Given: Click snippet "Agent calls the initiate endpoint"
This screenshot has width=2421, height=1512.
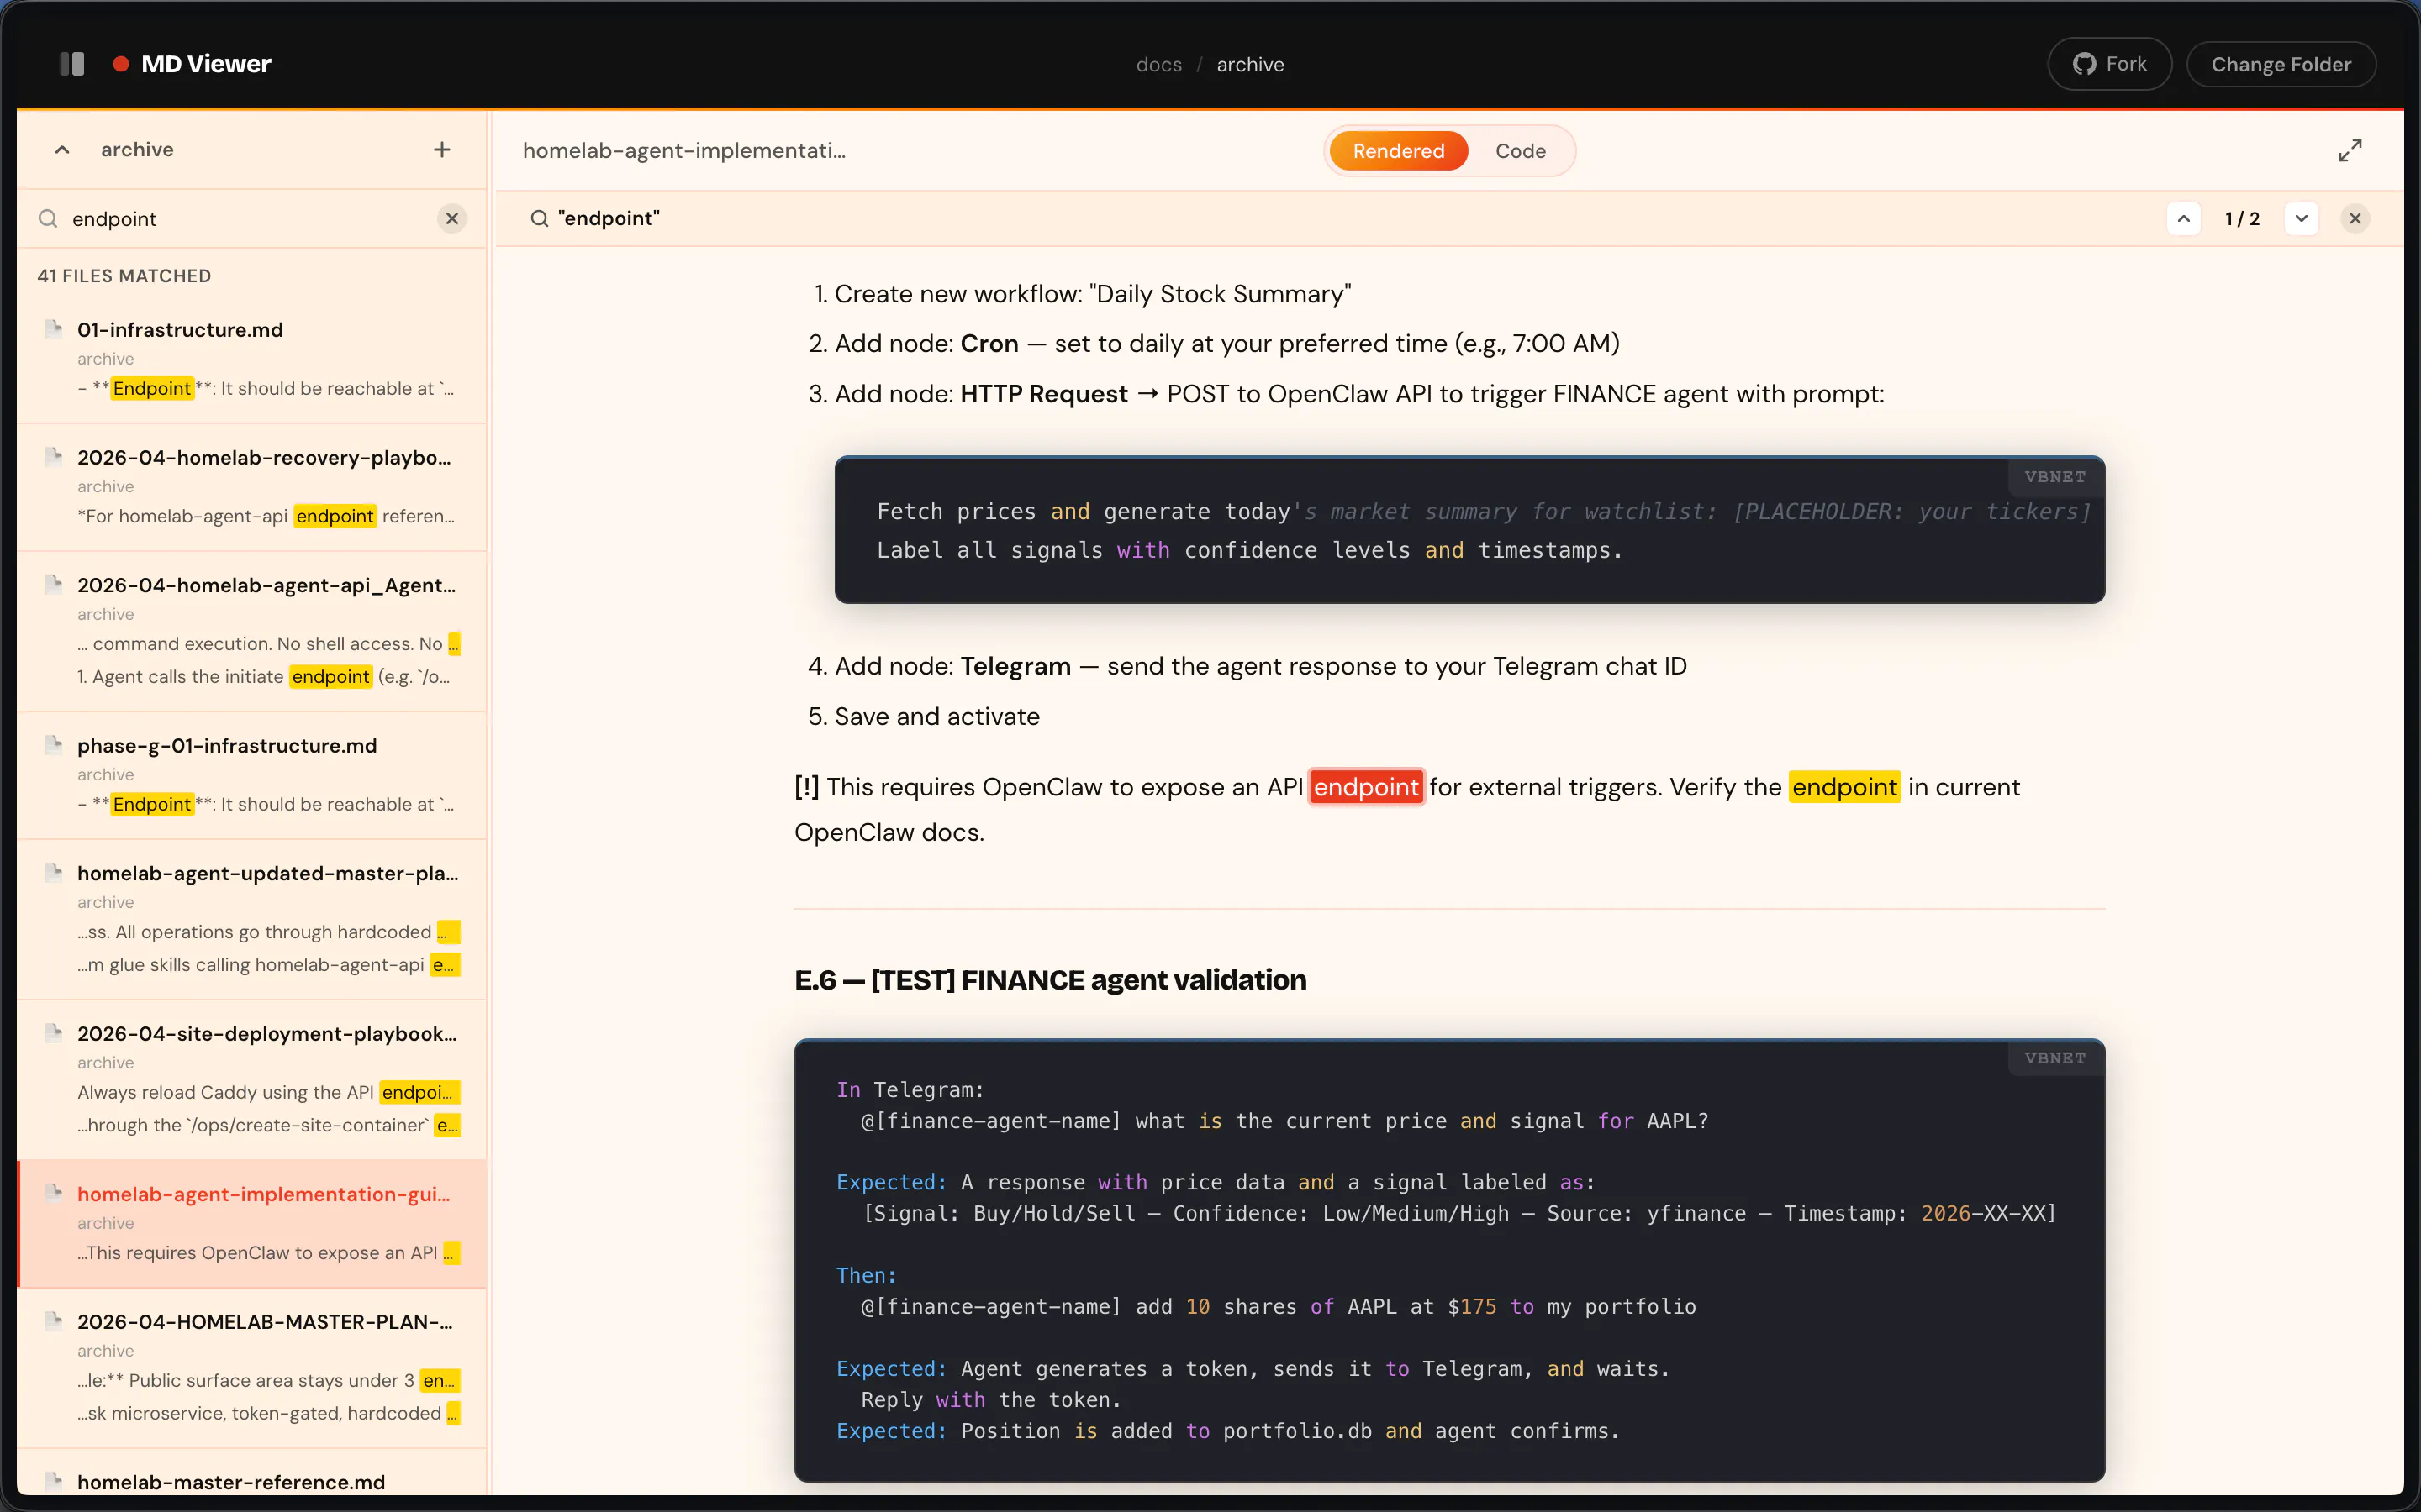Looking at the screenshot, I should [264, 677].
